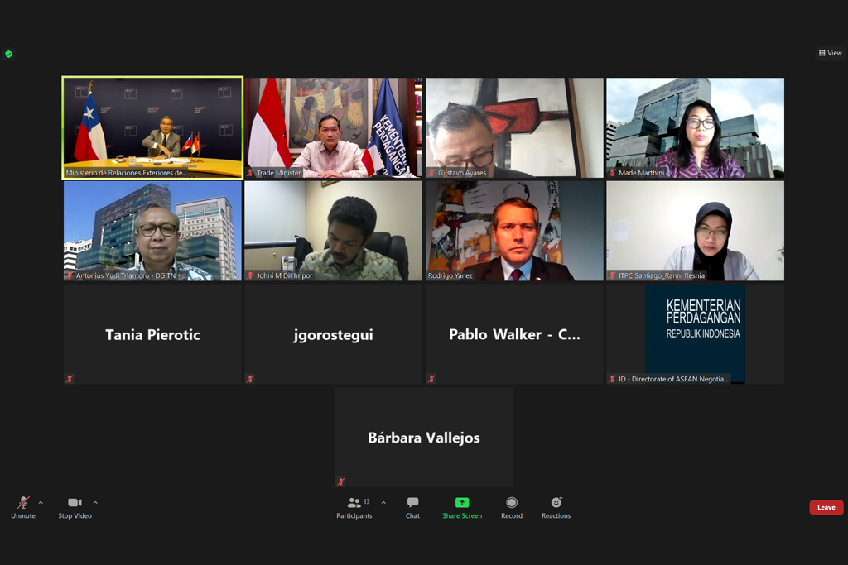Click the Tania Pierotic participant tile
This screenshot has width=848, height=565.
(152, 334)
